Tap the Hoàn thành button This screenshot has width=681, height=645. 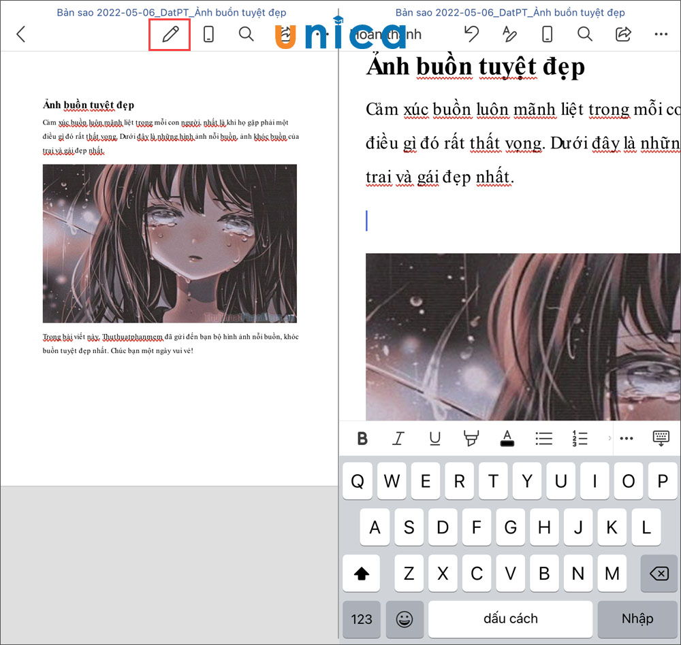tap(385, 34)
